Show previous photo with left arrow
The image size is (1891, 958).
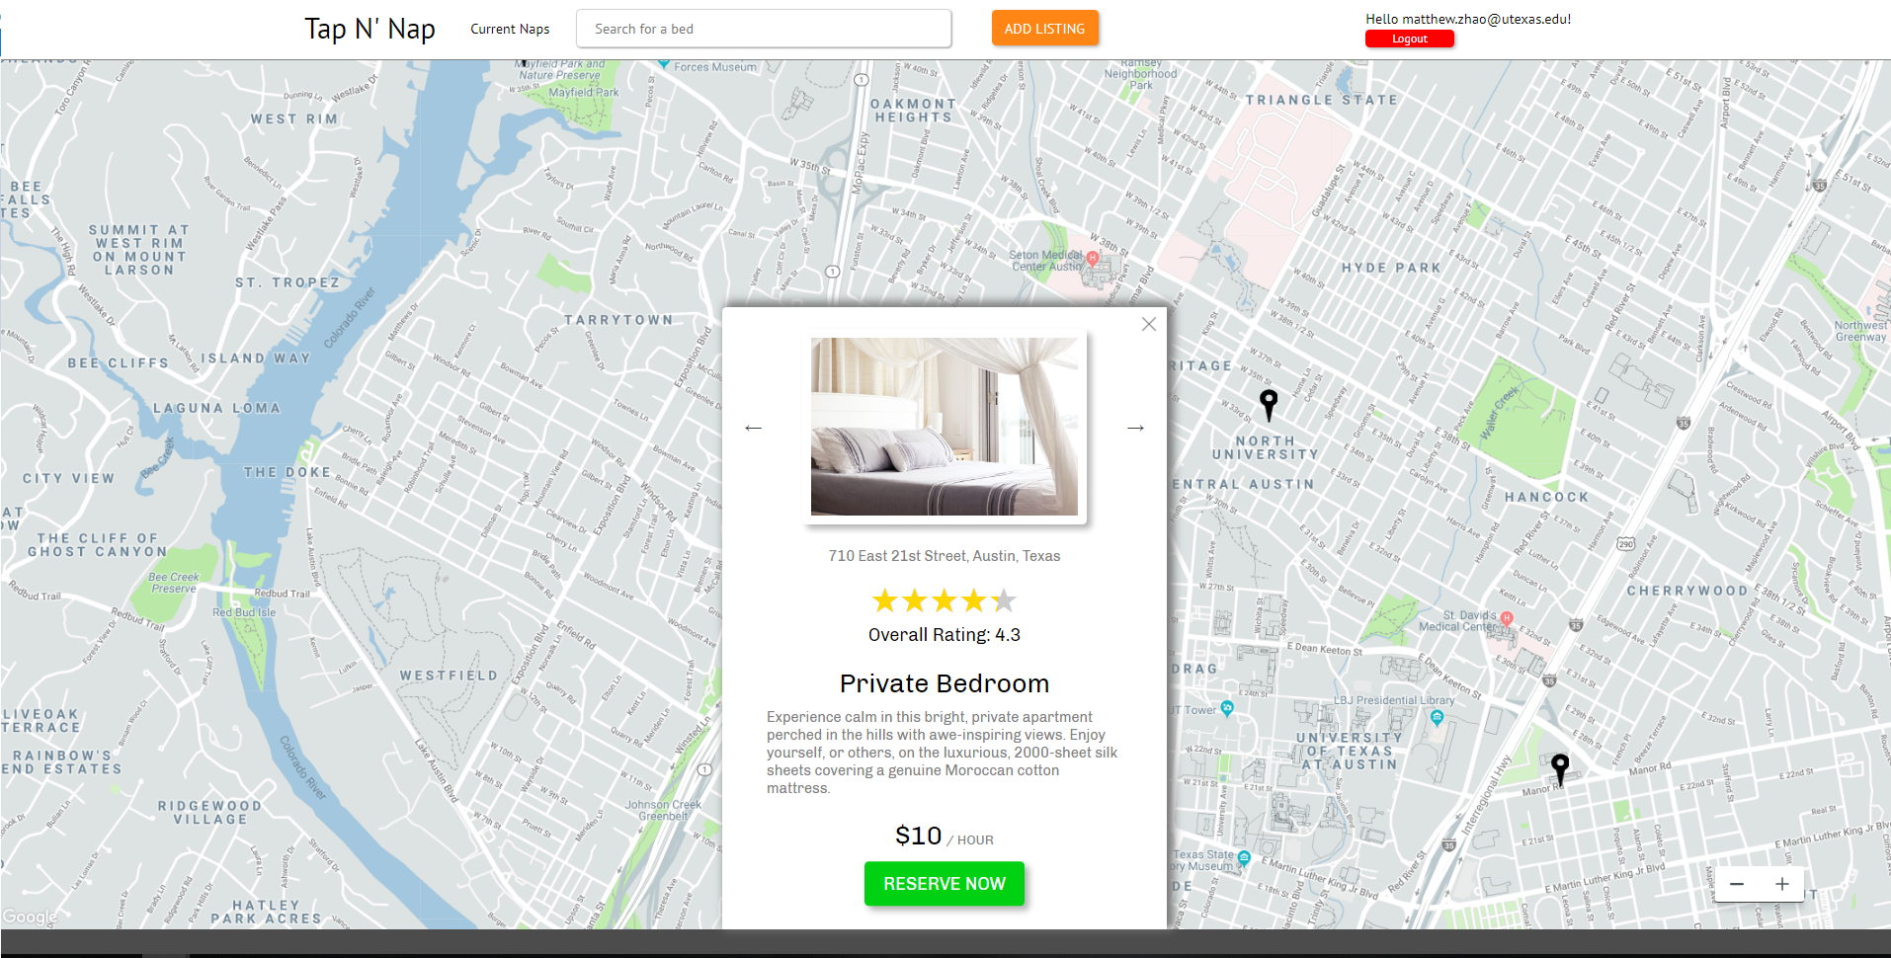click(x=754, y=428)
